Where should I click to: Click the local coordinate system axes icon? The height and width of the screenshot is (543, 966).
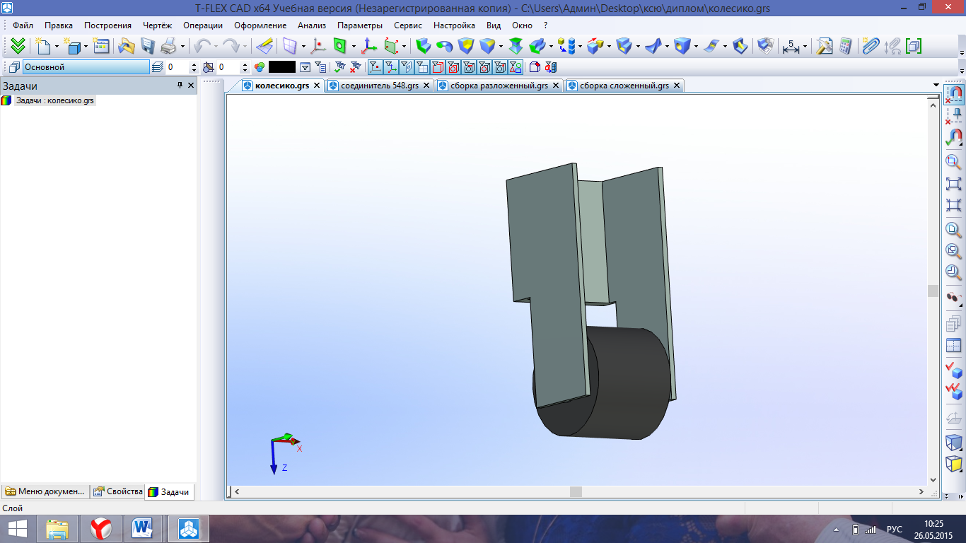click(x=369, y=46)
